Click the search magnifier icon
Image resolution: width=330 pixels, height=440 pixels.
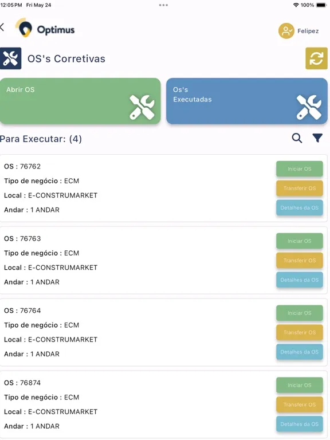click(297, 138)
